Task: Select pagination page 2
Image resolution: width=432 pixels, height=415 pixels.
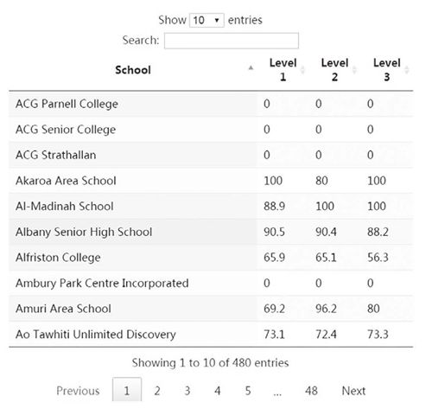Action: (157, 391)
